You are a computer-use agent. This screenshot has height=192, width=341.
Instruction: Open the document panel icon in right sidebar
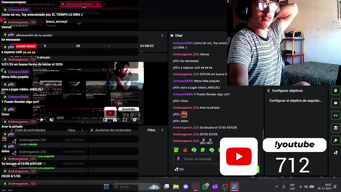[x=336, y=91]
